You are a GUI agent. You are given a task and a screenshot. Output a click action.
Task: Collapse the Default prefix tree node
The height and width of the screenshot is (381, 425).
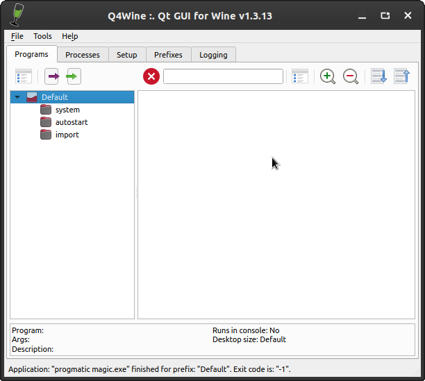click(x=17, y=97)
